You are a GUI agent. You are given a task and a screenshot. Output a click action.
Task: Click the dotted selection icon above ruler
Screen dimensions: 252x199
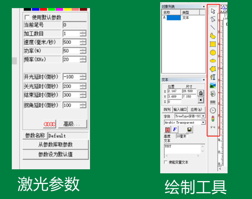(x=224, y=9)
